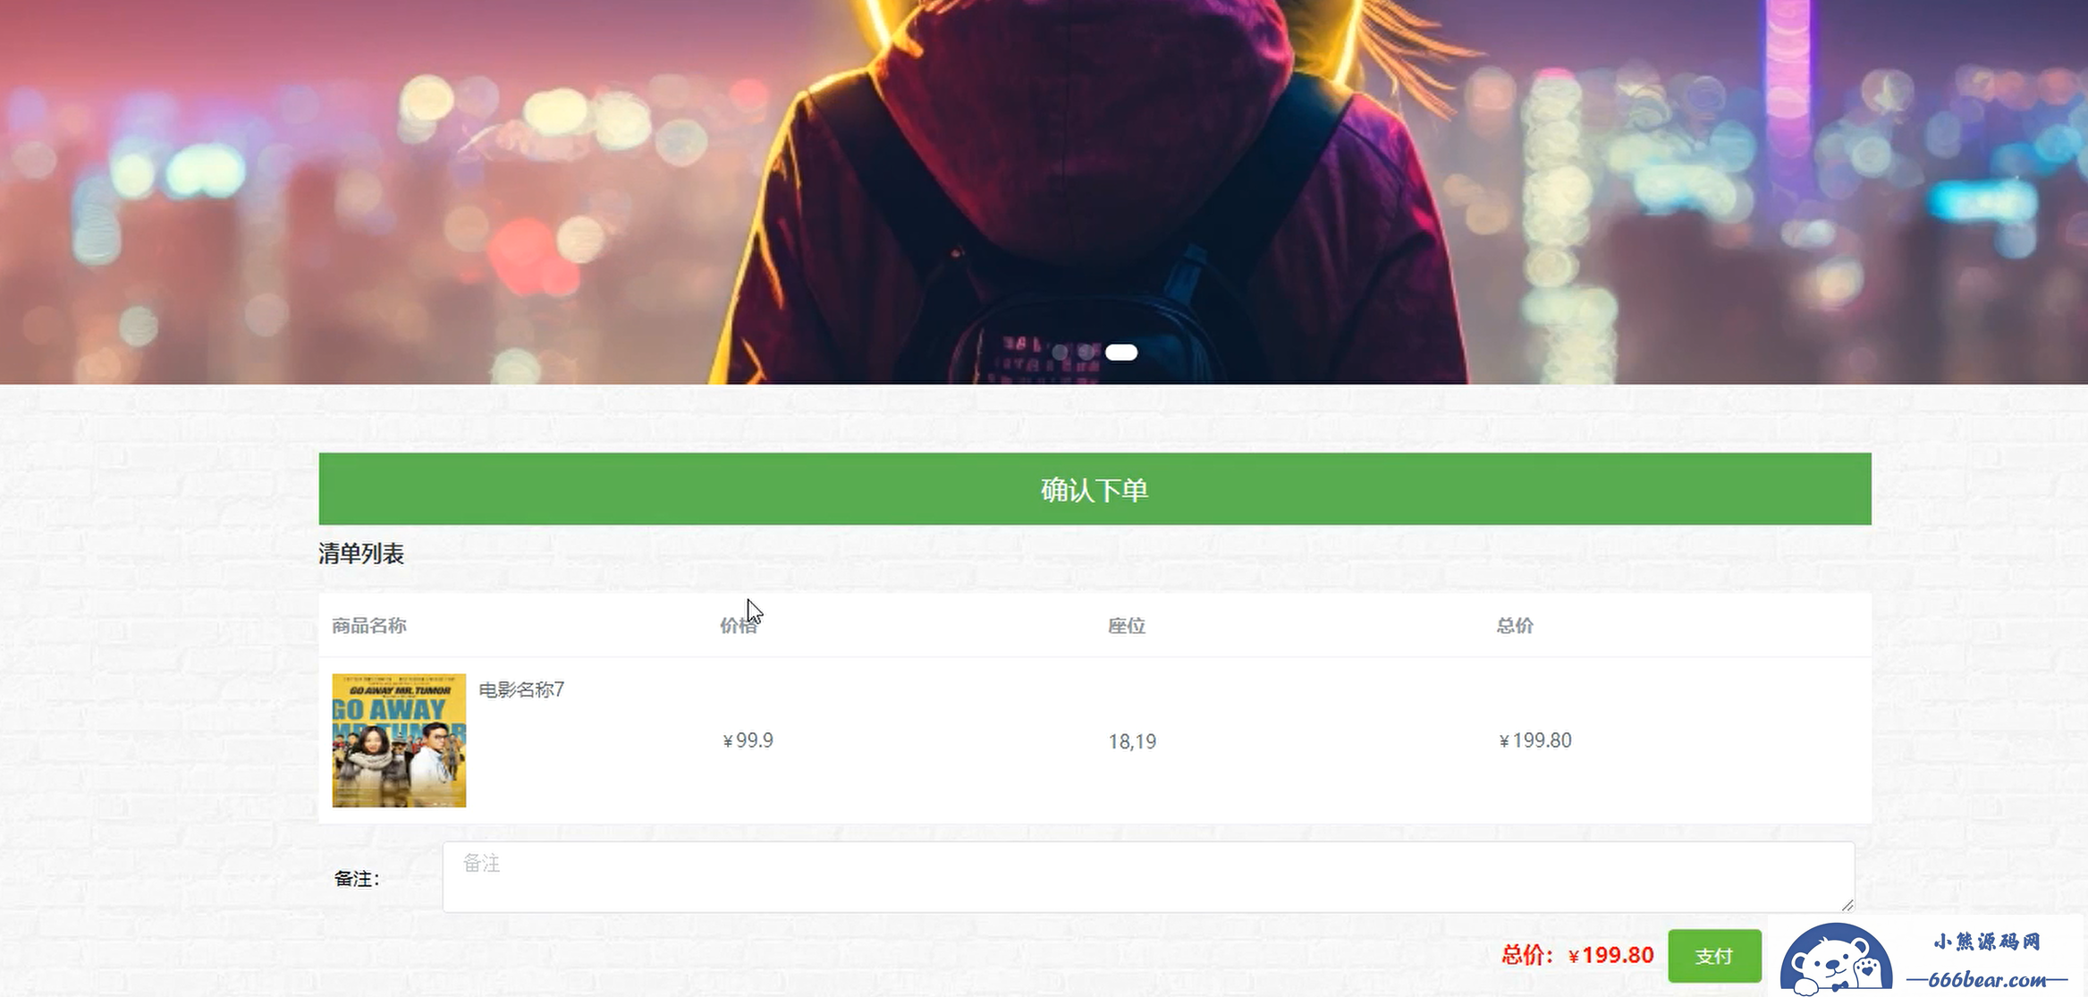Click the textarea resize handle corner

point(1847,905)
